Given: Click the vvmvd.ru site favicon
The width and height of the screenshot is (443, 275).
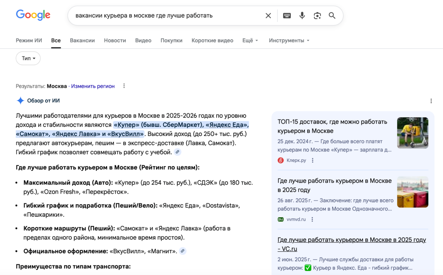Looking at the screenshot, I should [x=281, y=219].
